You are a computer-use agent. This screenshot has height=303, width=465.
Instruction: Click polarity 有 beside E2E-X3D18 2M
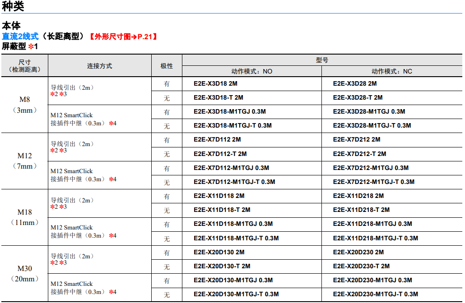[167, 84]
